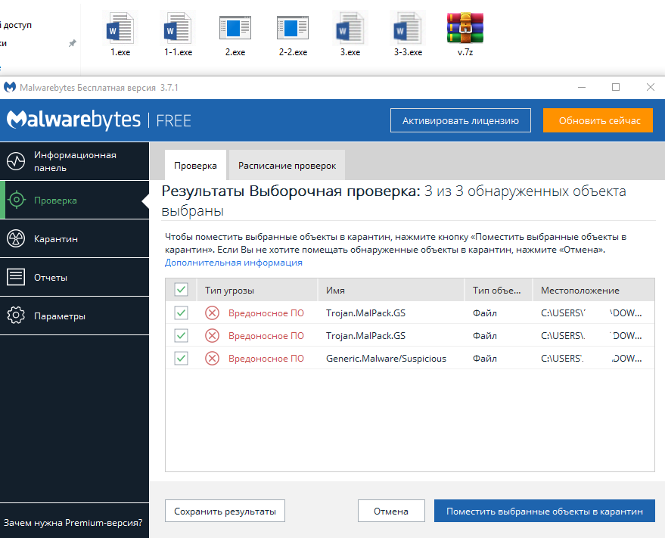Click Файл cell in the Generic.Malware/Suspicious row
Screen dimensions: 665x538
coord(485,359)
